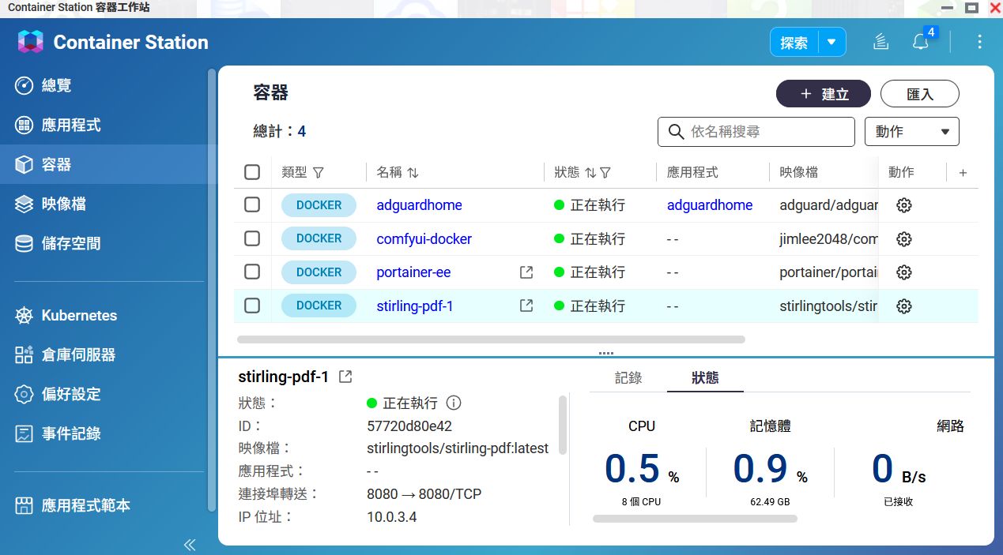Click the 建立 create button
1003x555 pixels.
point(824,94)
